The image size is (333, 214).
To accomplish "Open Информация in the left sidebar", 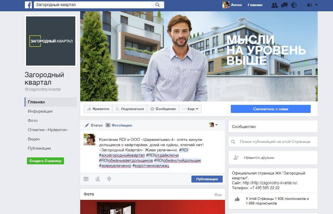I will point(40,111).
